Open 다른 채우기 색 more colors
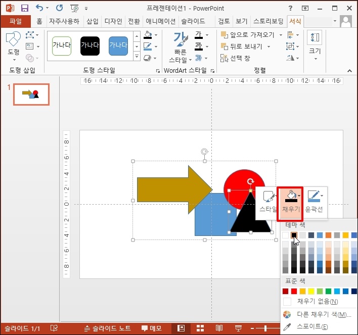Image resolution: width=358 pixels, height=335 pixels. point(319,314)
